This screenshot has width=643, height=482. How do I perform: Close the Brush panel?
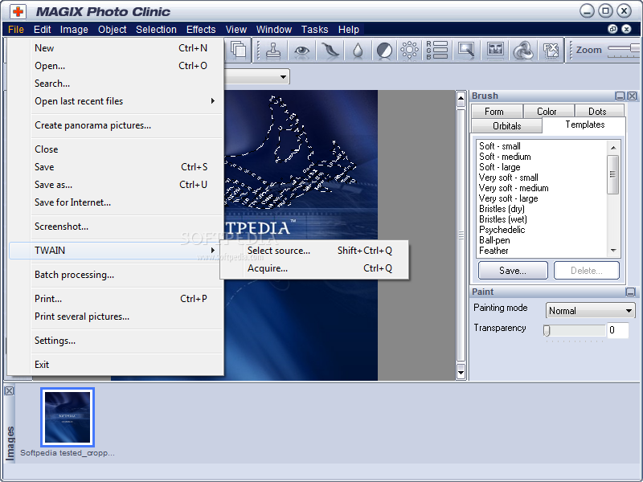632,96
